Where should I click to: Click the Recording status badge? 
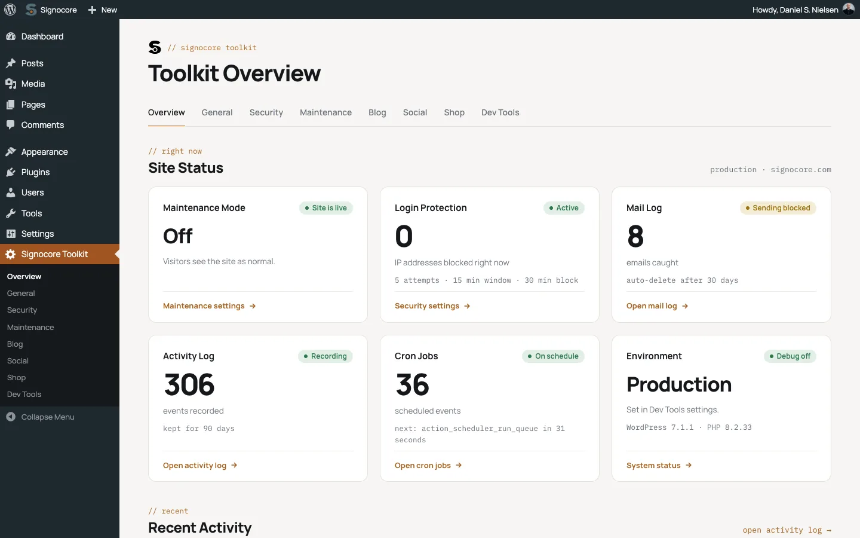pyautogui.click(x=325, y=356)
